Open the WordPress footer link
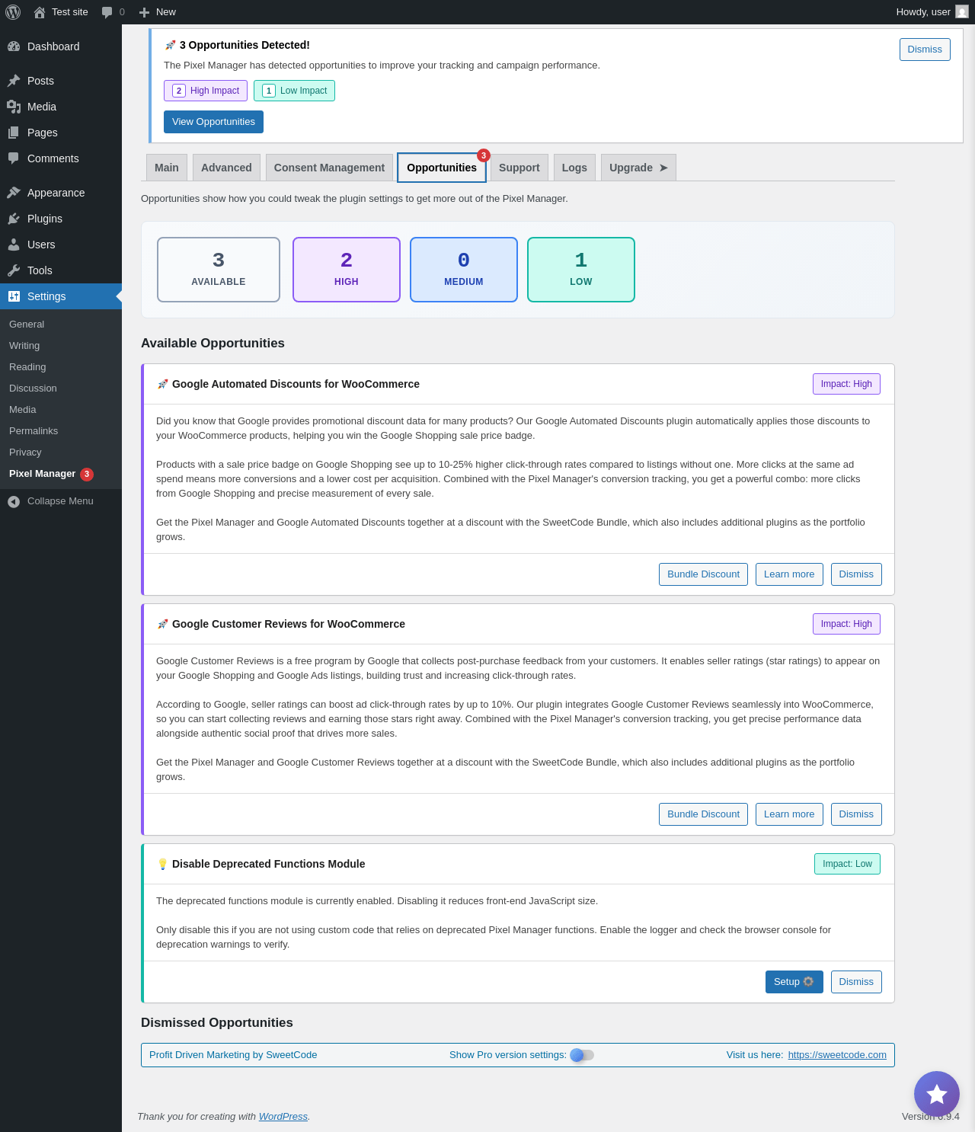 point(283,1117)
